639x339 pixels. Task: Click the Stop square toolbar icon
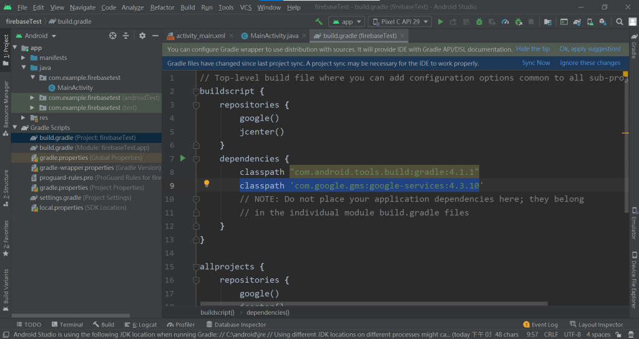[x=531, y=22]
